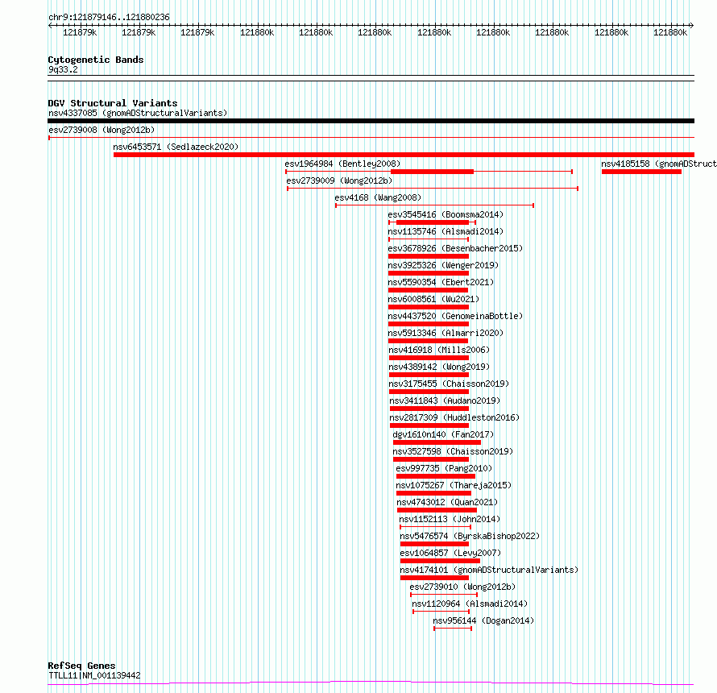Open esv3545416 (Boomsma2014) variant
Image resolution: width=717 pixels, height=693 pixels.
(x=446, y=214)
